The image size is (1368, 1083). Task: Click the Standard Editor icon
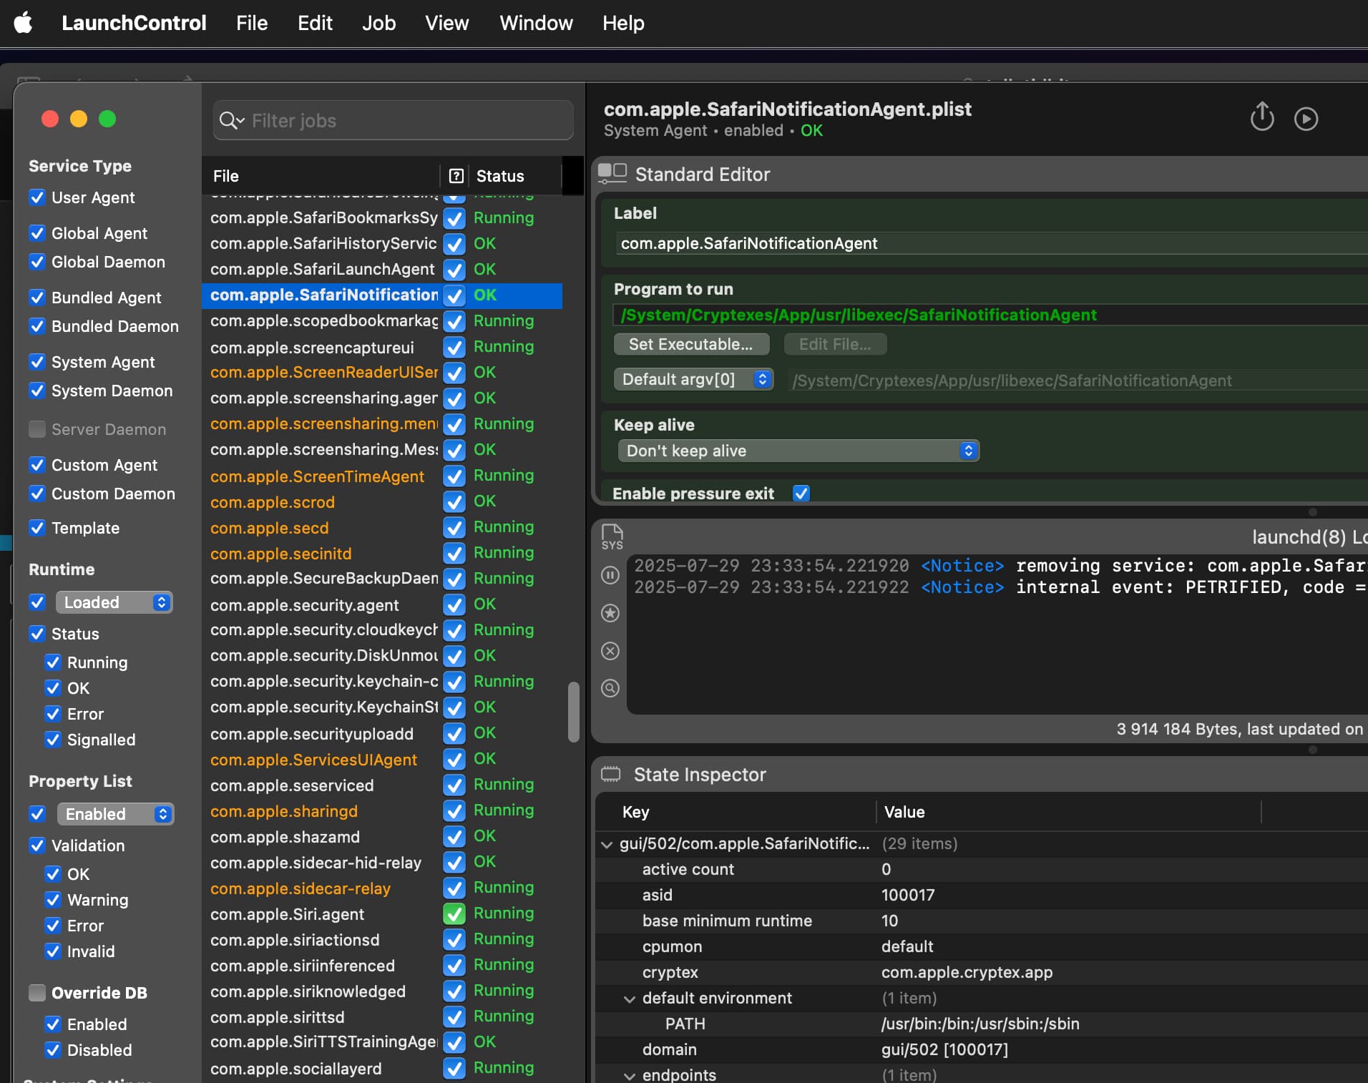(x=612, y=172)
